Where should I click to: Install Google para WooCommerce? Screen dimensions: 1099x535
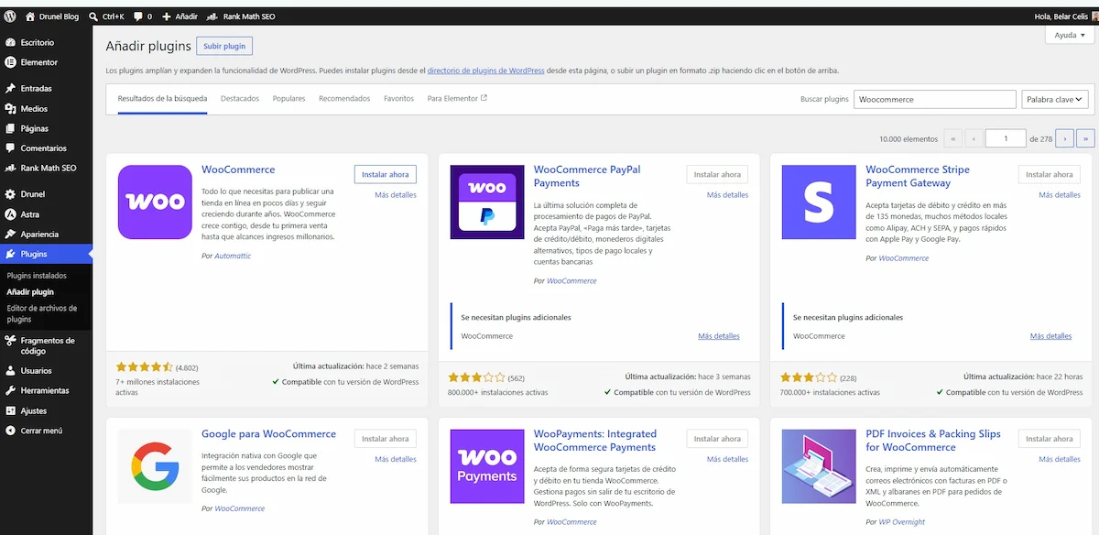click(x=385, y=439)
